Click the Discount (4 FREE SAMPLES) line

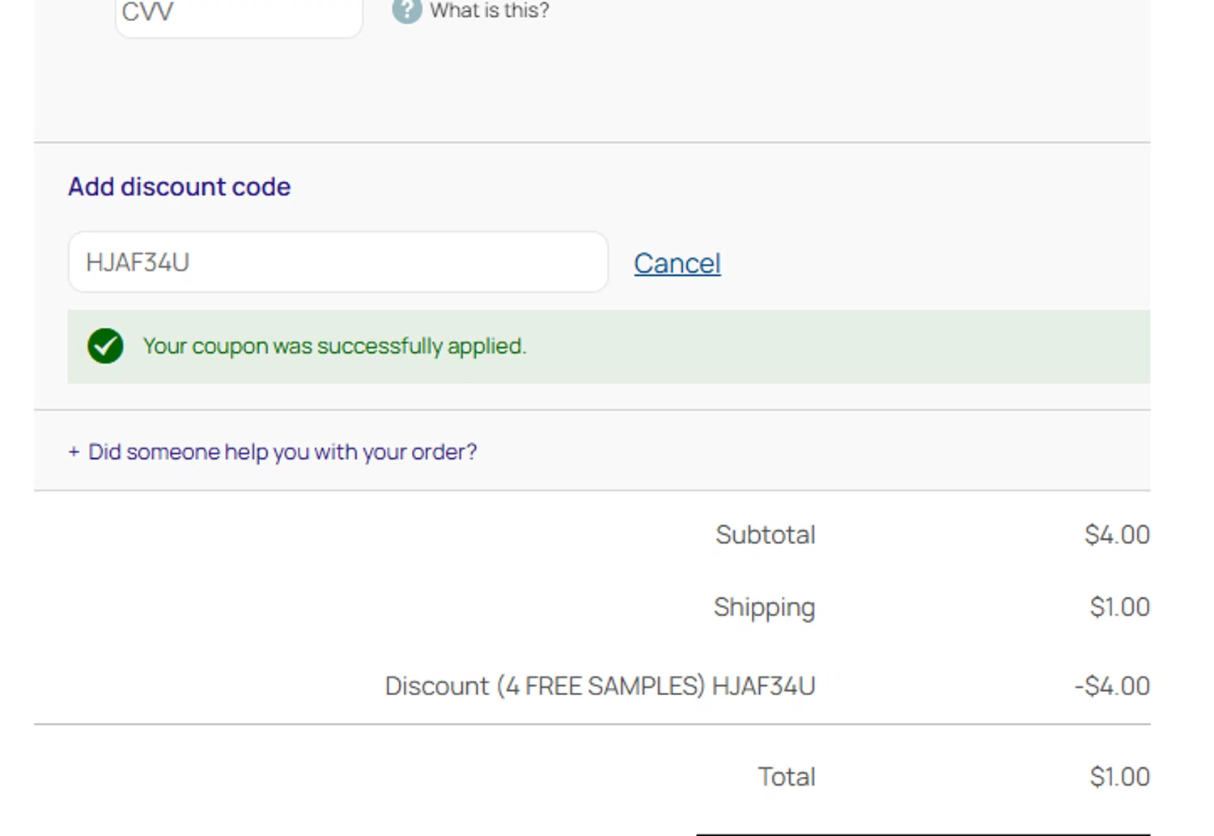600,686
